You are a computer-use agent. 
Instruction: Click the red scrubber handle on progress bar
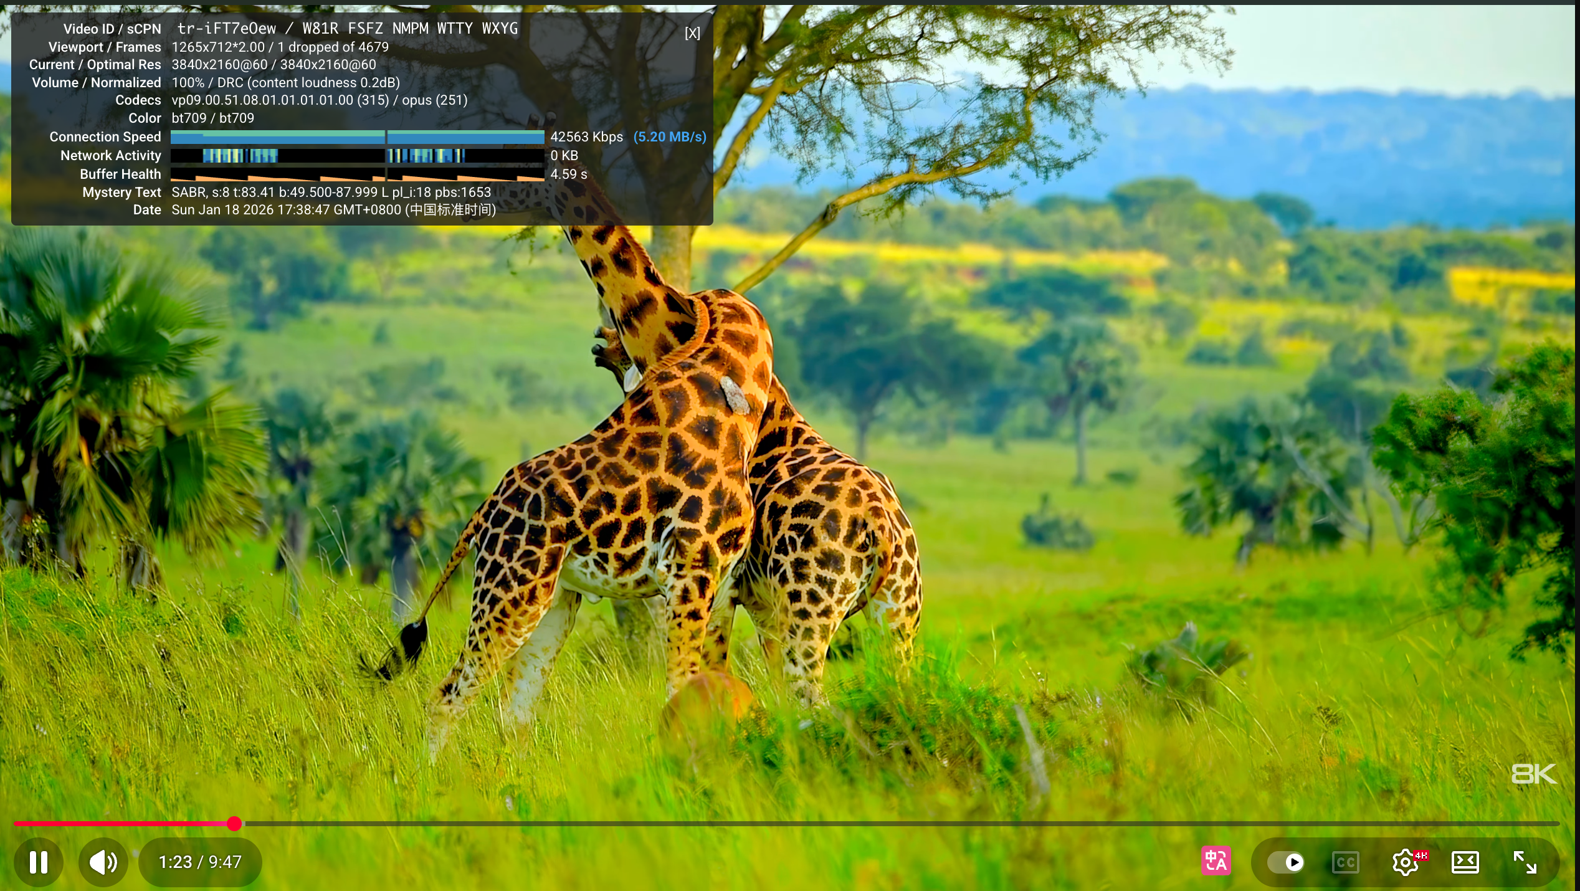(234, 824)
